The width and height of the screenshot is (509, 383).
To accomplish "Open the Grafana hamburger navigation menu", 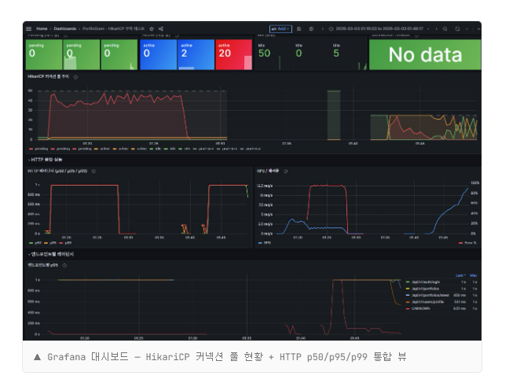I will coord(29,28).
